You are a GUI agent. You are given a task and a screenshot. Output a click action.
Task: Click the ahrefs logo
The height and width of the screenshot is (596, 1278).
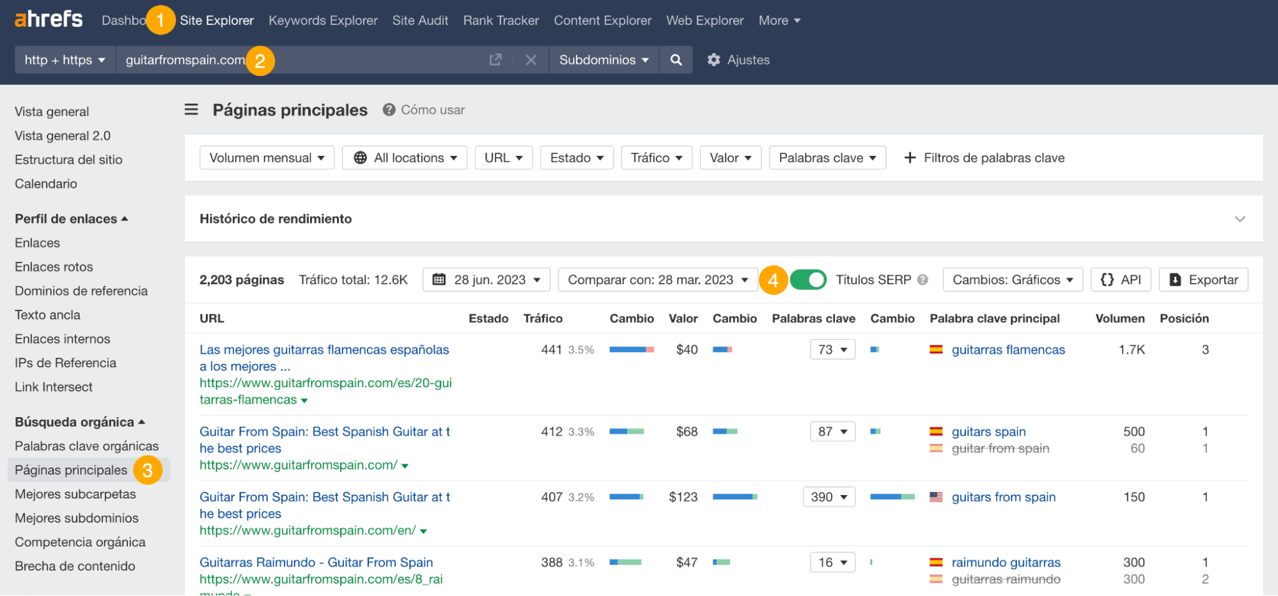[x=48, y=19]
